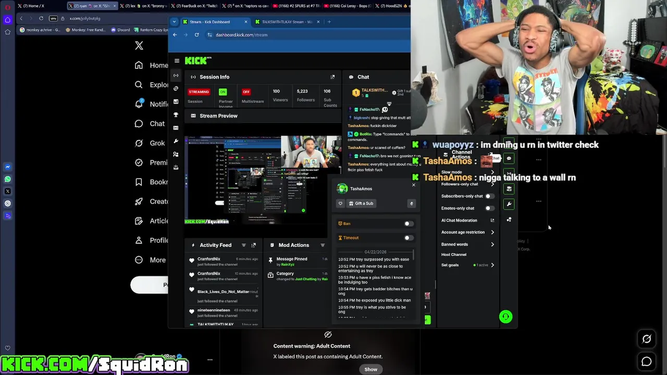The width and height of the screenshot is (667, 375).
Task: Click the Gift a Sub button
Action: pyautogui.click(x=361, y=204)
